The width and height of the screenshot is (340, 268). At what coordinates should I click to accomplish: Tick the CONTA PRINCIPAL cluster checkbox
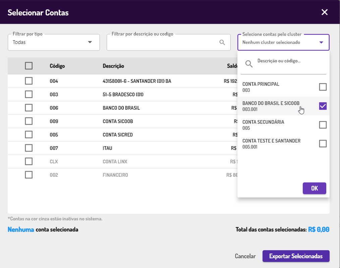(x=323, y=87)
